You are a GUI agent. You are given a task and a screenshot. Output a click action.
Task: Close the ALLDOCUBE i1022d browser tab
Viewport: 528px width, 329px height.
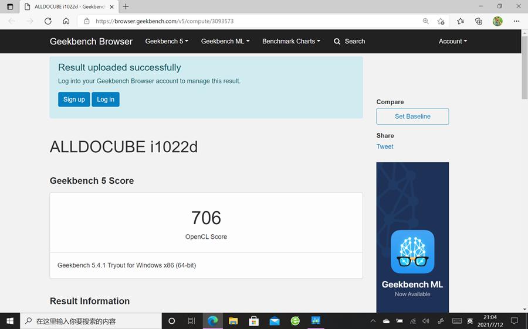point(112,6)
